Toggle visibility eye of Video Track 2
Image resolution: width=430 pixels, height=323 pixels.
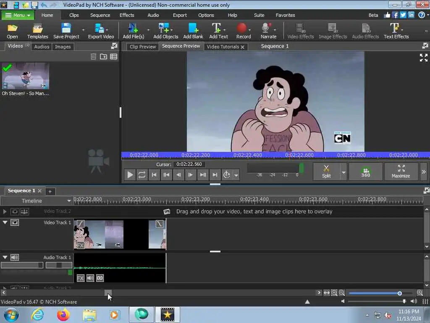tap(15, 212)
